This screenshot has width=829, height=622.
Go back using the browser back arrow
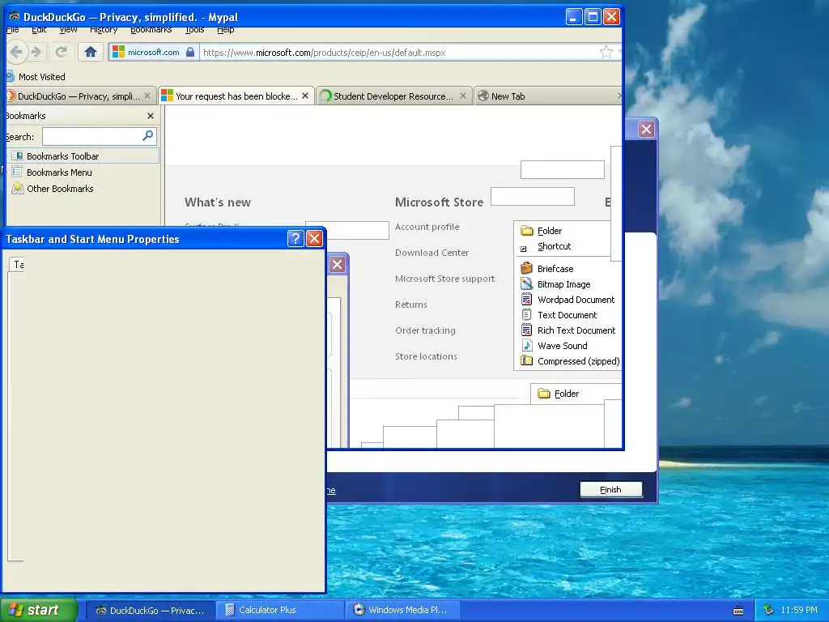(x=16, y=52)
